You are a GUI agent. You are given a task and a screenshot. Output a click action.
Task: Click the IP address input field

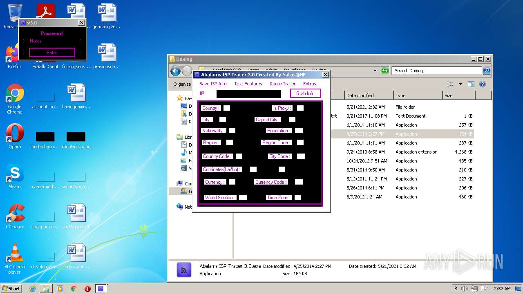coord(249,94)
